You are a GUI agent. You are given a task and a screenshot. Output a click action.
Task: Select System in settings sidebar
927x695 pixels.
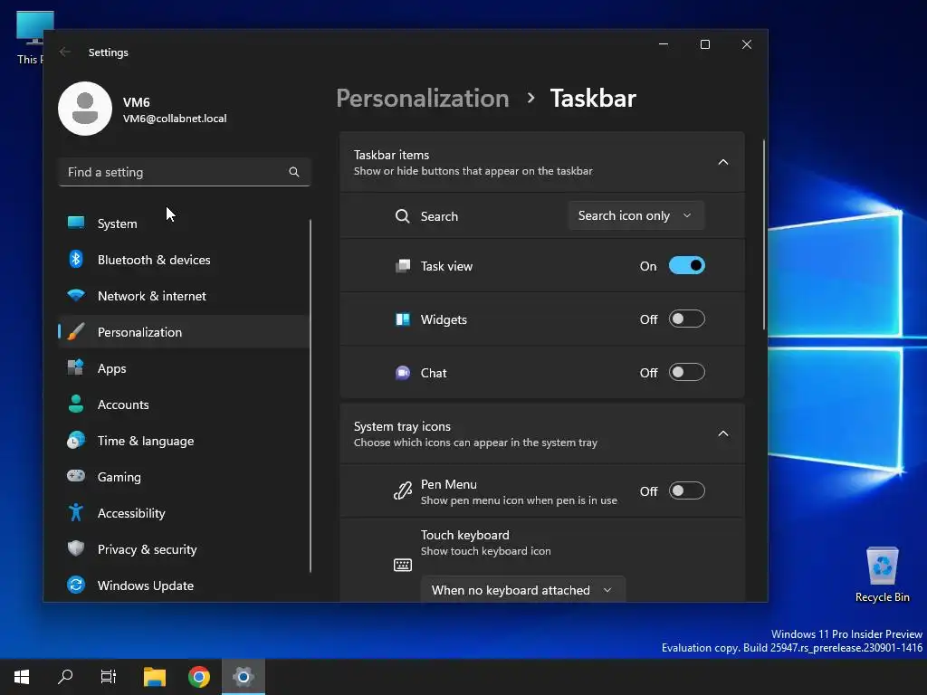pyautogui.click(x=183, y=224)
